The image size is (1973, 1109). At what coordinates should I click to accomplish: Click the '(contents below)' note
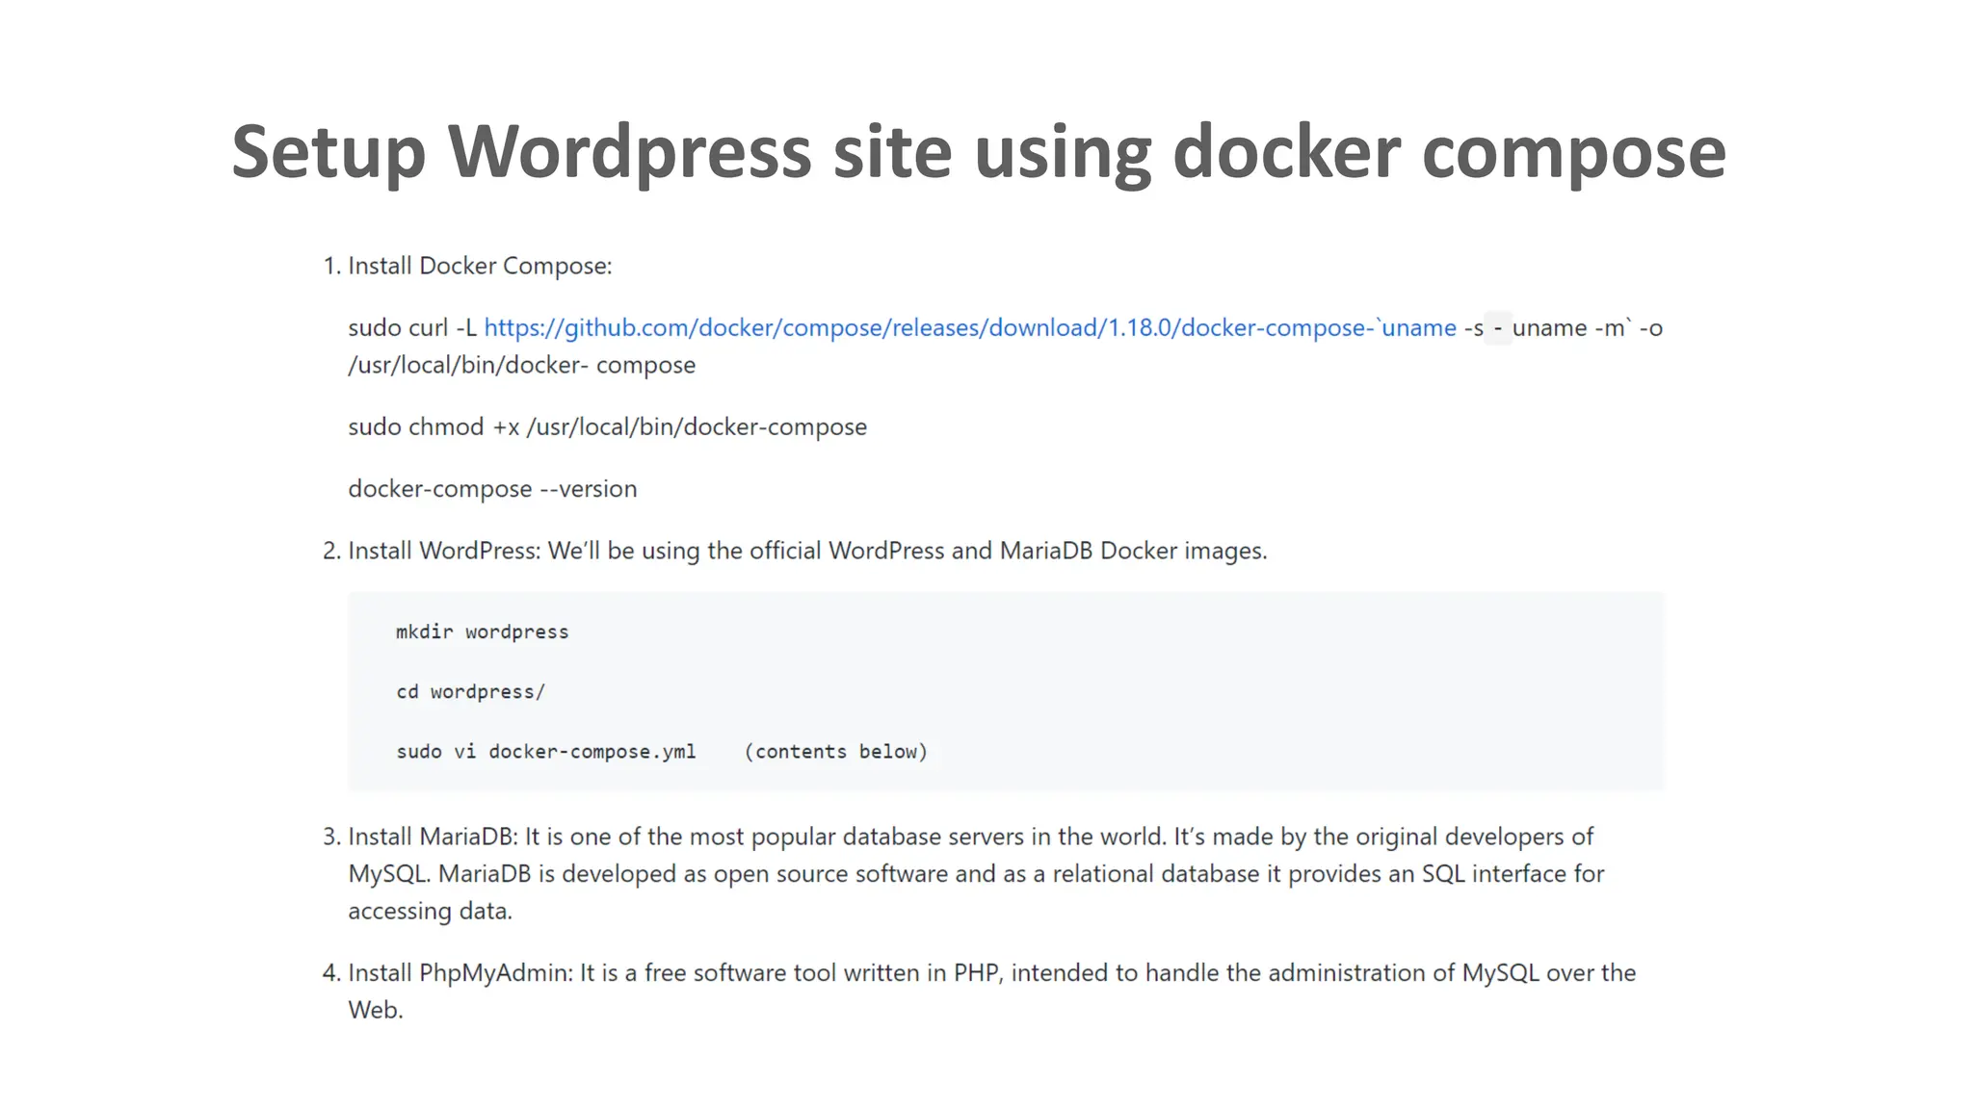(x=835, y=752)
